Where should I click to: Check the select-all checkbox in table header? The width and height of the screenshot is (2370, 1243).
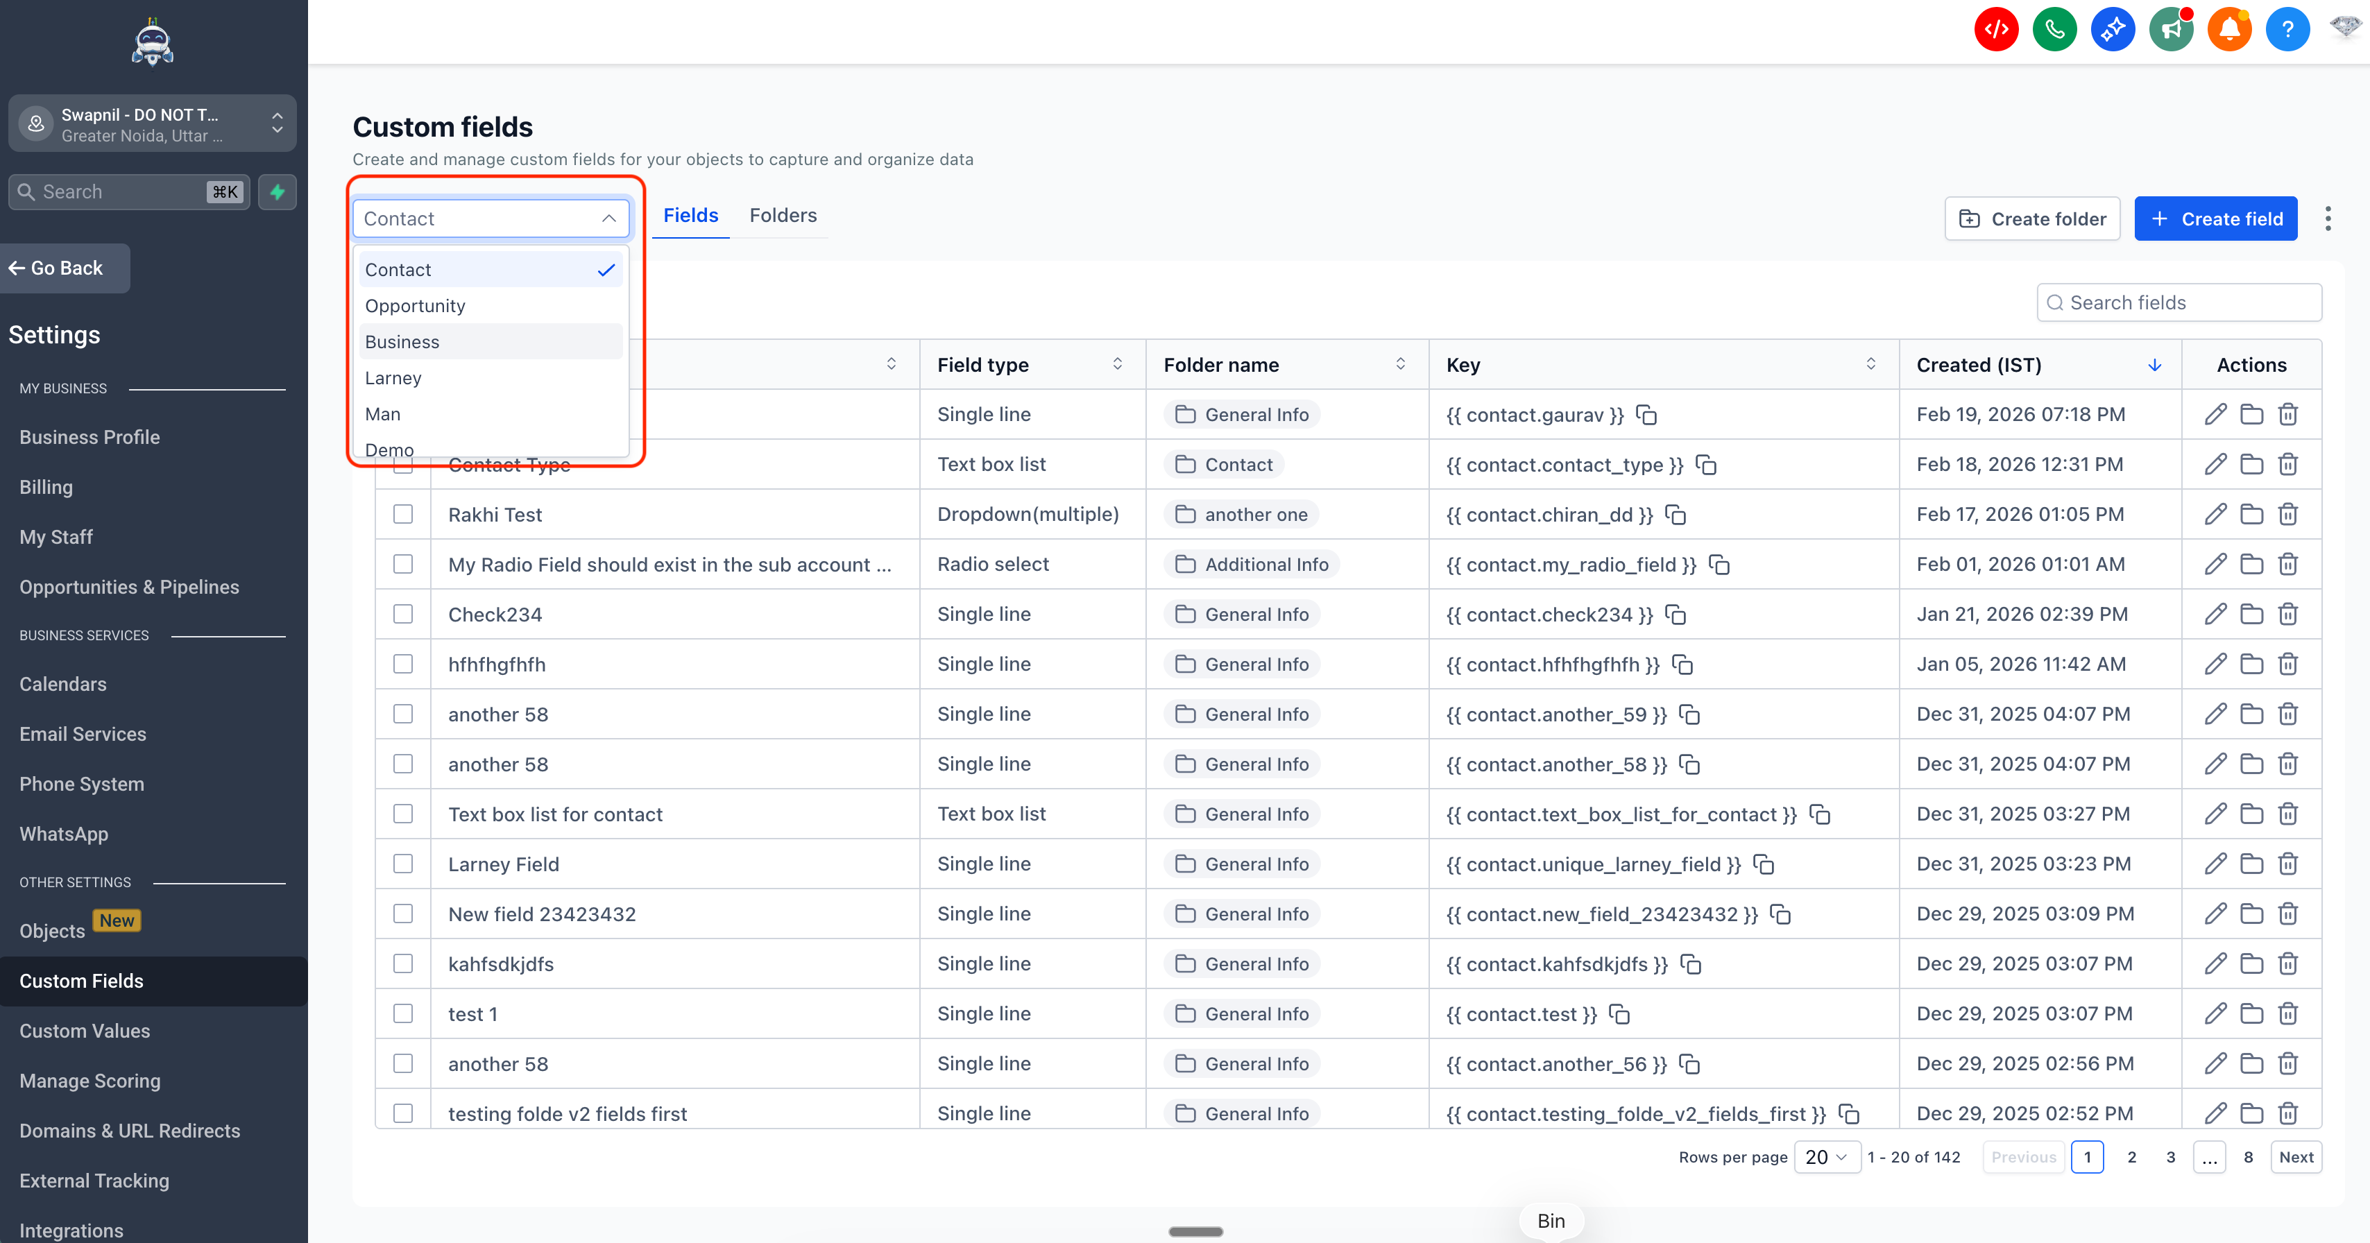click(x=403, y=364)
